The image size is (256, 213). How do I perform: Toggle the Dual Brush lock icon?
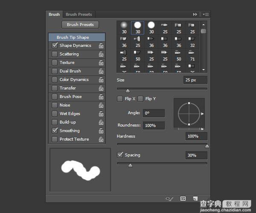101,71
